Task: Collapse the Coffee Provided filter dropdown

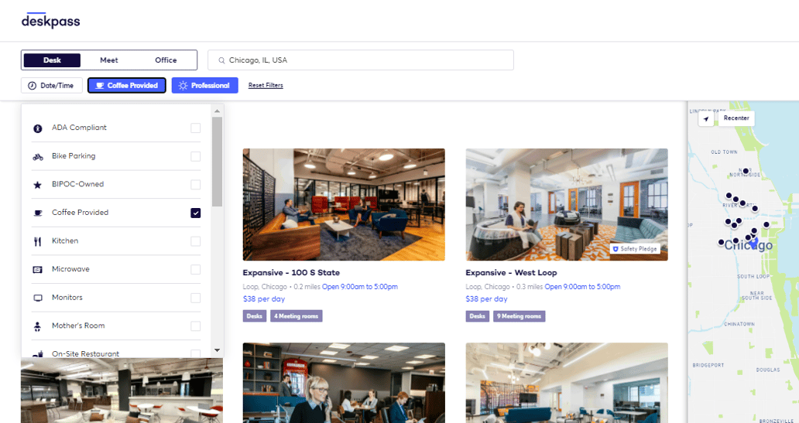Action: (127, 86)
